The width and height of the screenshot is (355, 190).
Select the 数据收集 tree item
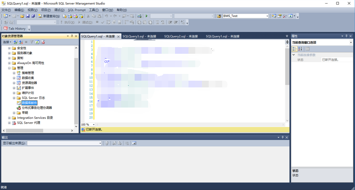[x=28, y=78]
